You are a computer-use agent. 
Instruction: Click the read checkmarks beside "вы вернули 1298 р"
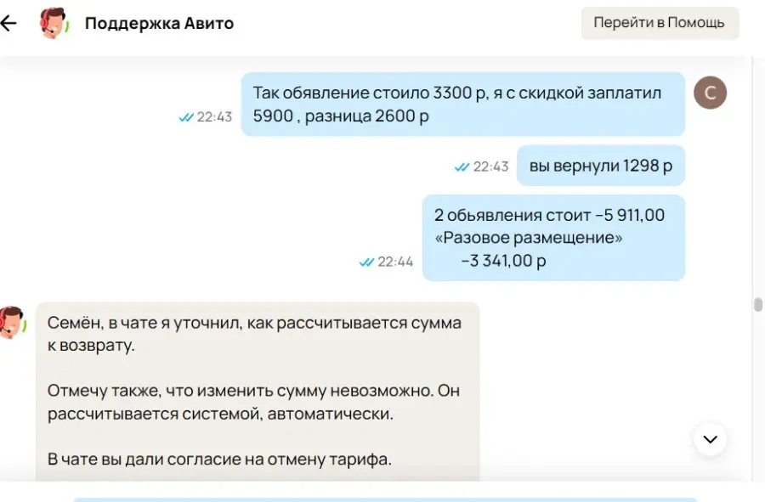click(x=462, y=167)
